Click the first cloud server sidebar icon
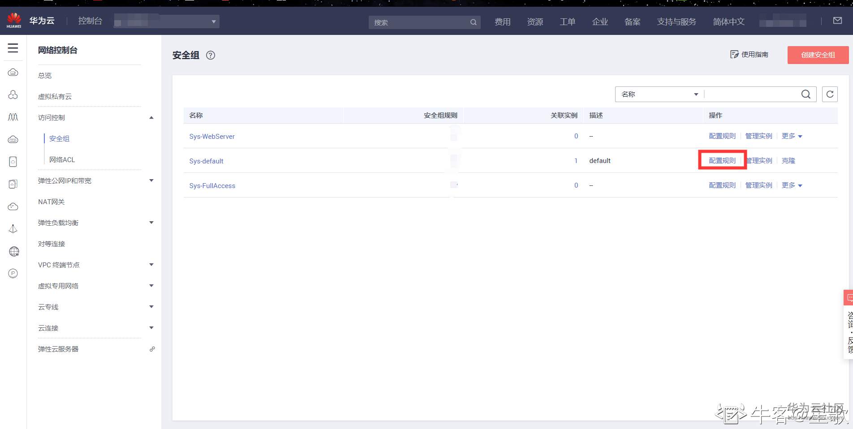The image size is (853, 429). point(13,72)
